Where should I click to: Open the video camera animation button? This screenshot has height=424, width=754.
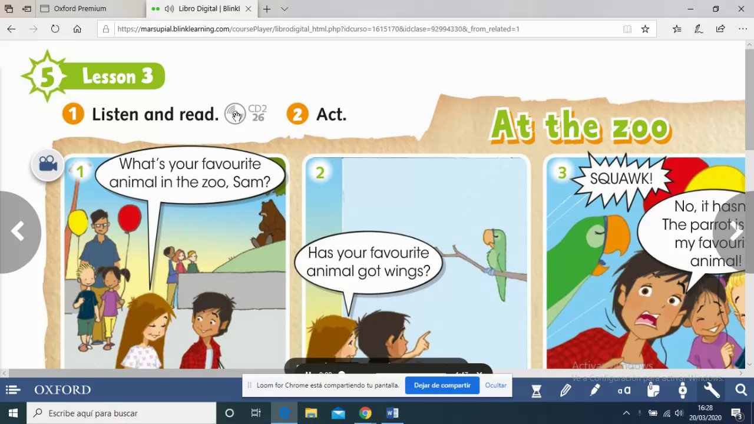pyautogui.click(x=48, y=164)
